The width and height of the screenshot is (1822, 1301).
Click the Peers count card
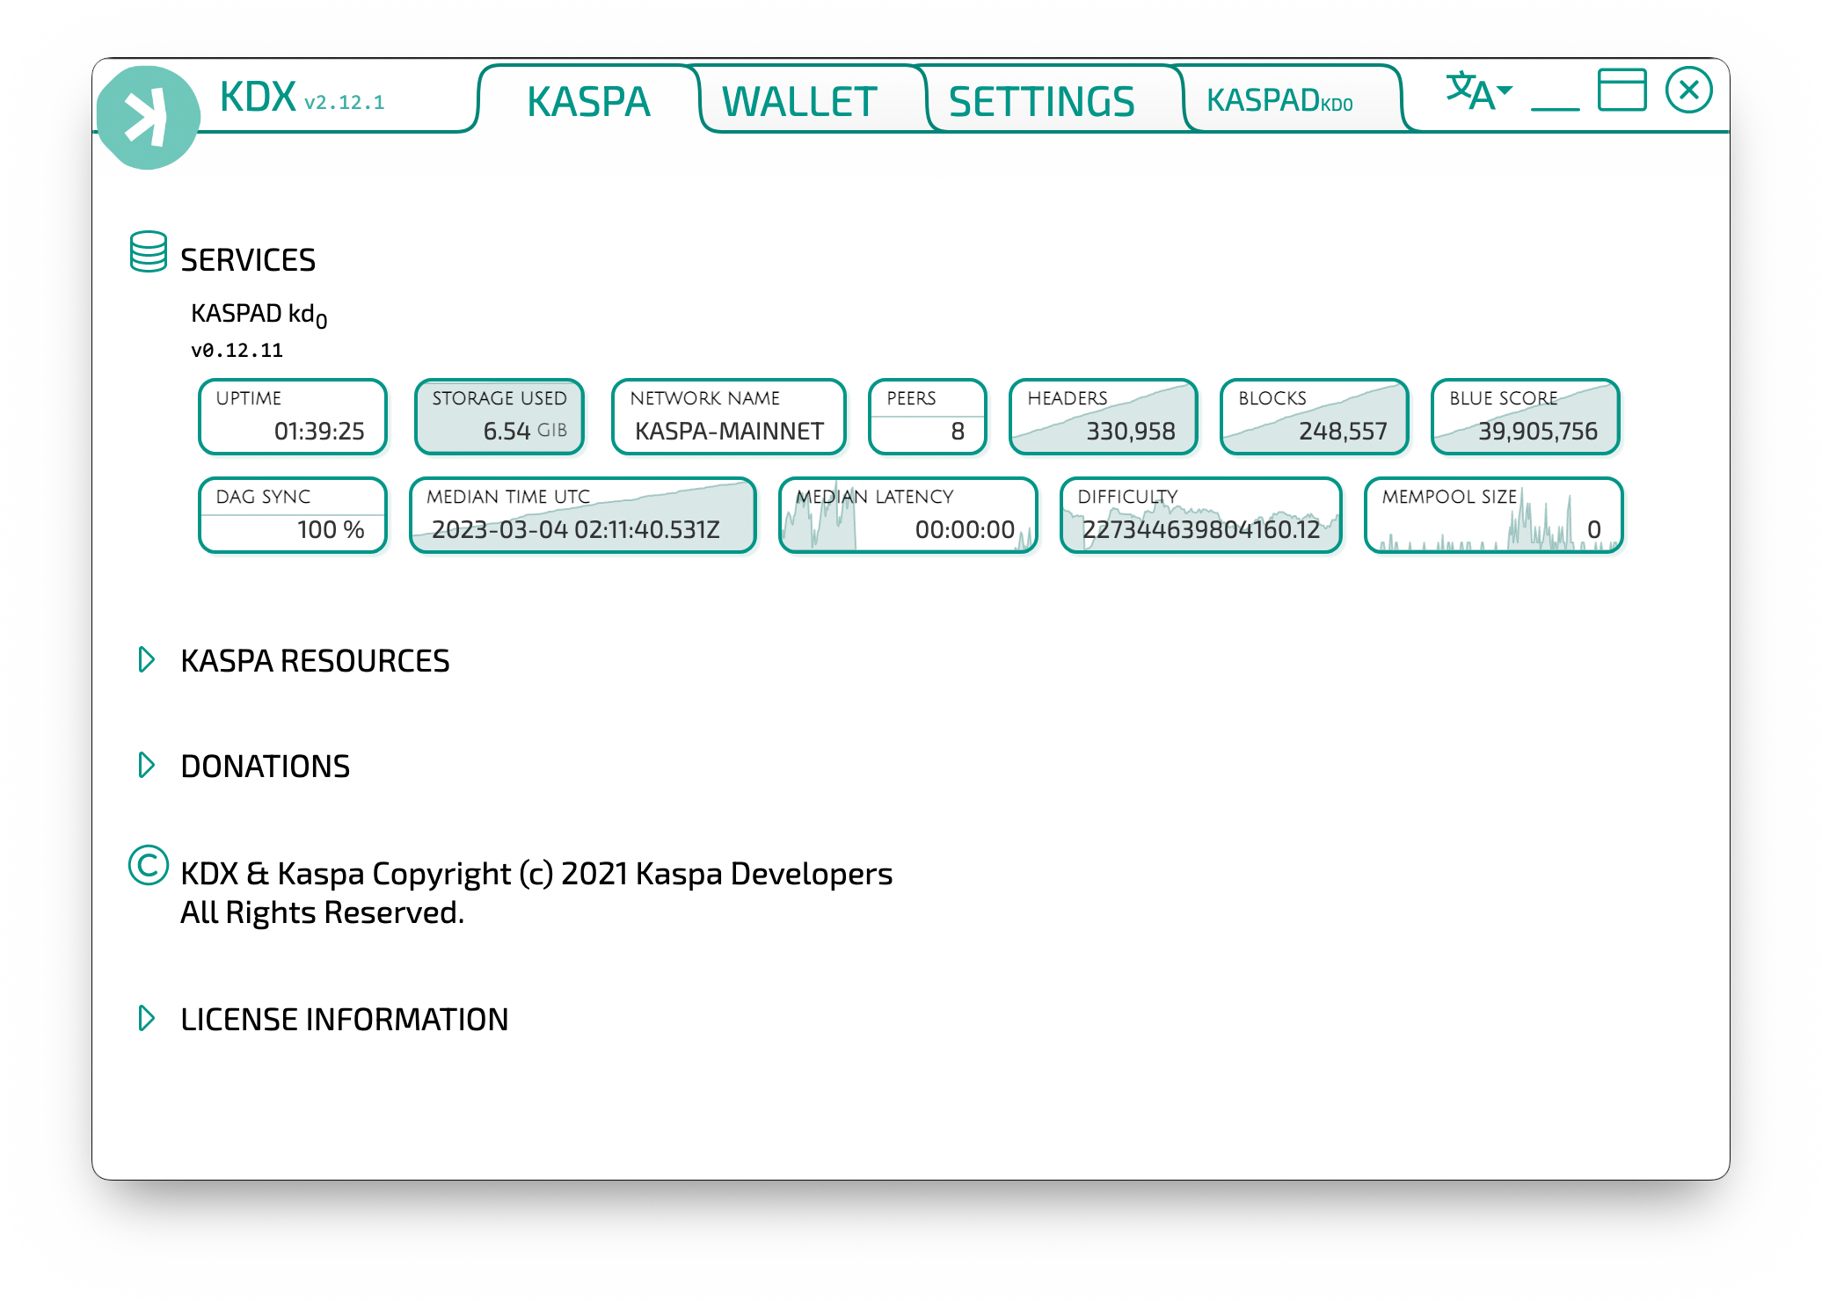[927, 417]
